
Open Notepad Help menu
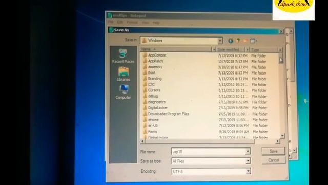point(156,23)
